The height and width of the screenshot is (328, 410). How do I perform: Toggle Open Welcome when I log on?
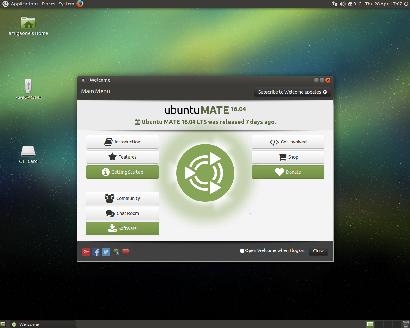242,251
